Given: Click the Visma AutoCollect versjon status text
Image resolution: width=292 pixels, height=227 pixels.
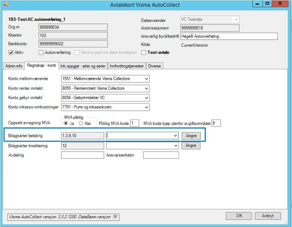Looking at the screenshot, I should click(x=63, y=217).
